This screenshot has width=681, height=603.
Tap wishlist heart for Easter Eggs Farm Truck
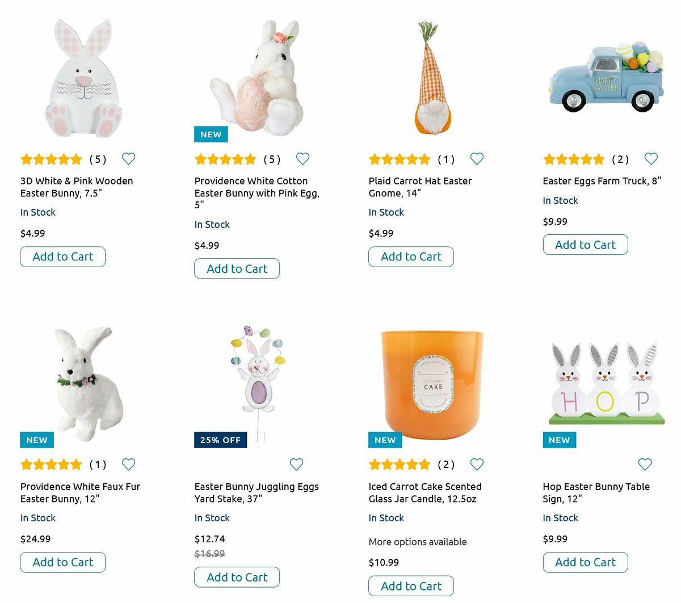click(x=651, y=159)
